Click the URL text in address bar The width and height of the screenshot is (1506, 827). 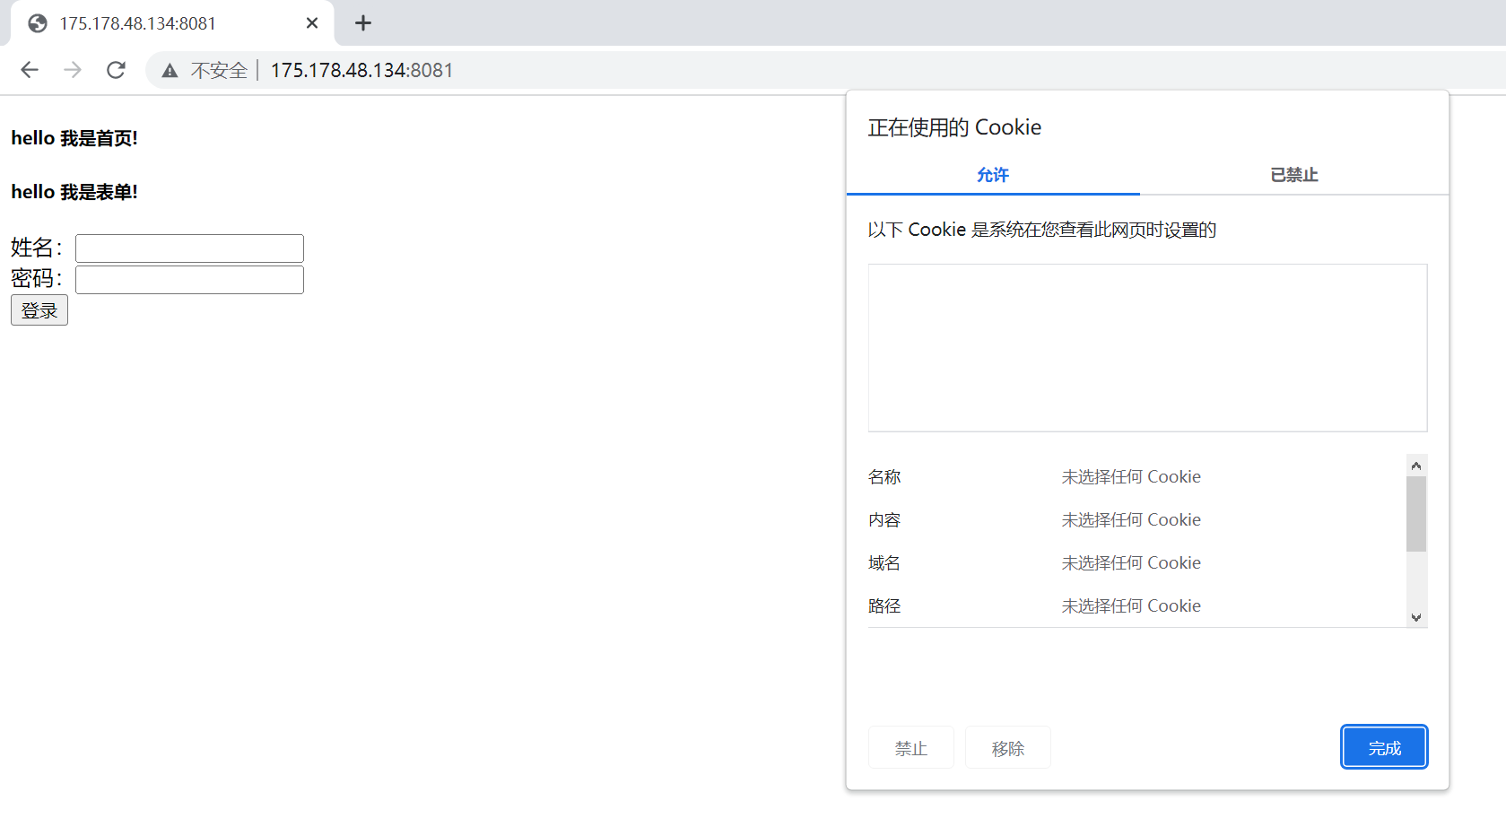(361, 70)
